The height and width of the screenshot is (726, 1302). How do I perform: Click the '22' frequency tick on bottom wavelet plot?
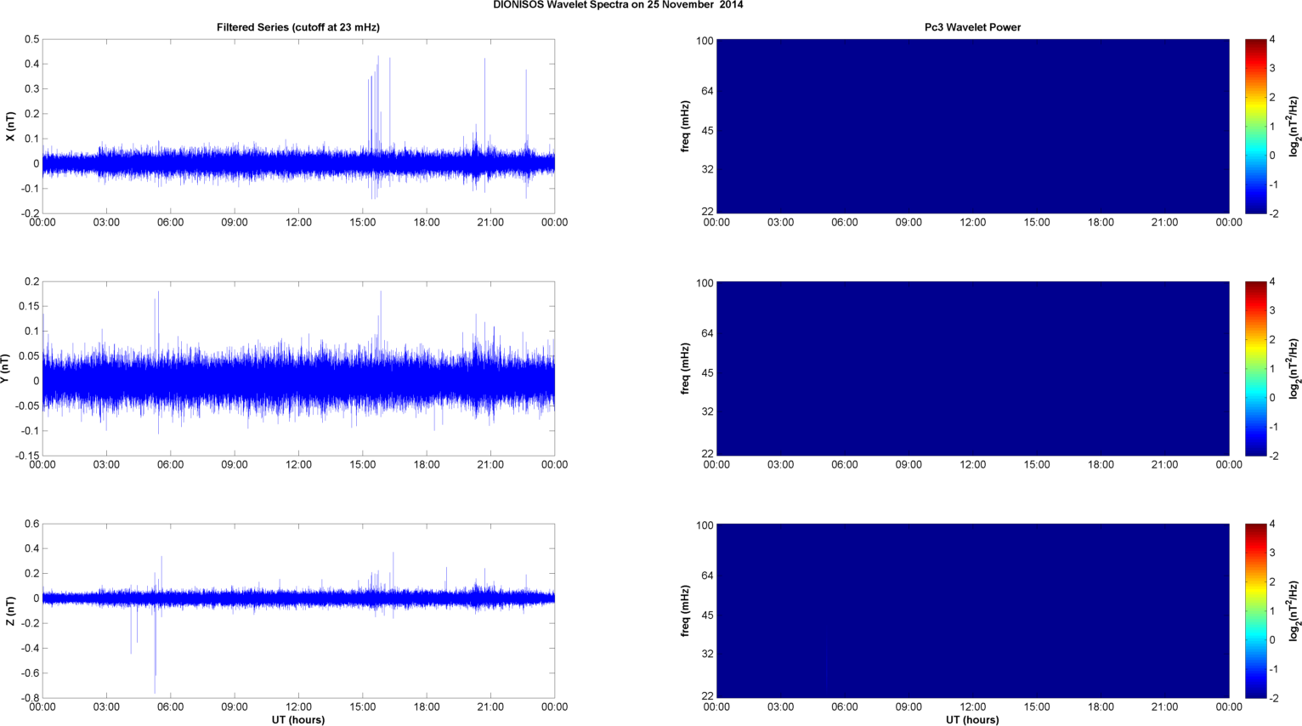(707, 696)
